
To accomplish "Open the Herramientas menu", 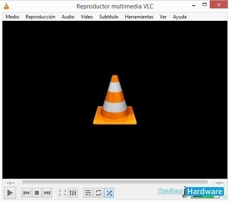I will [139, 17].
